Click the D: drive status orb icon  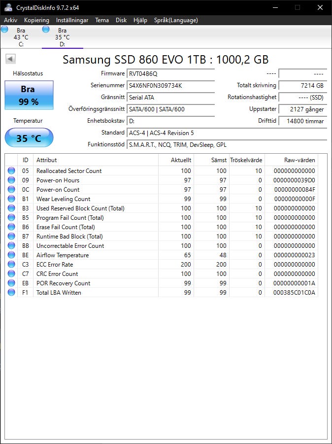[46, 30]
